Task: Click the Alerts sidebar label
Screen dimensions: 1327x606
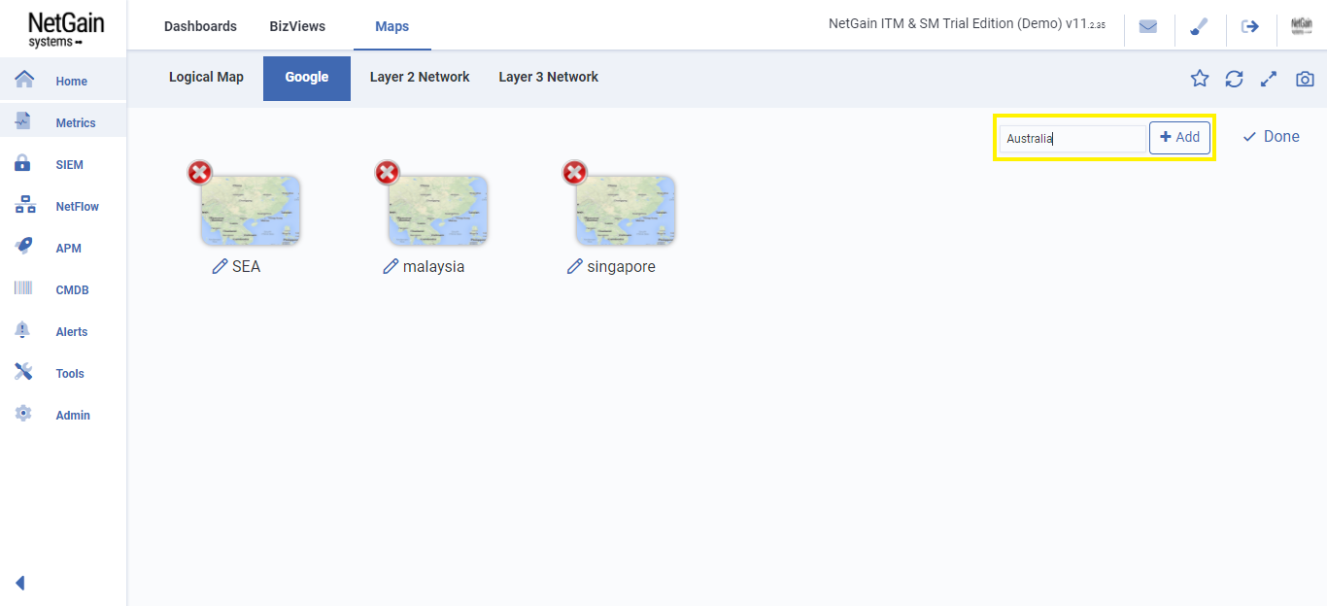Action: [x=72, y=332]
